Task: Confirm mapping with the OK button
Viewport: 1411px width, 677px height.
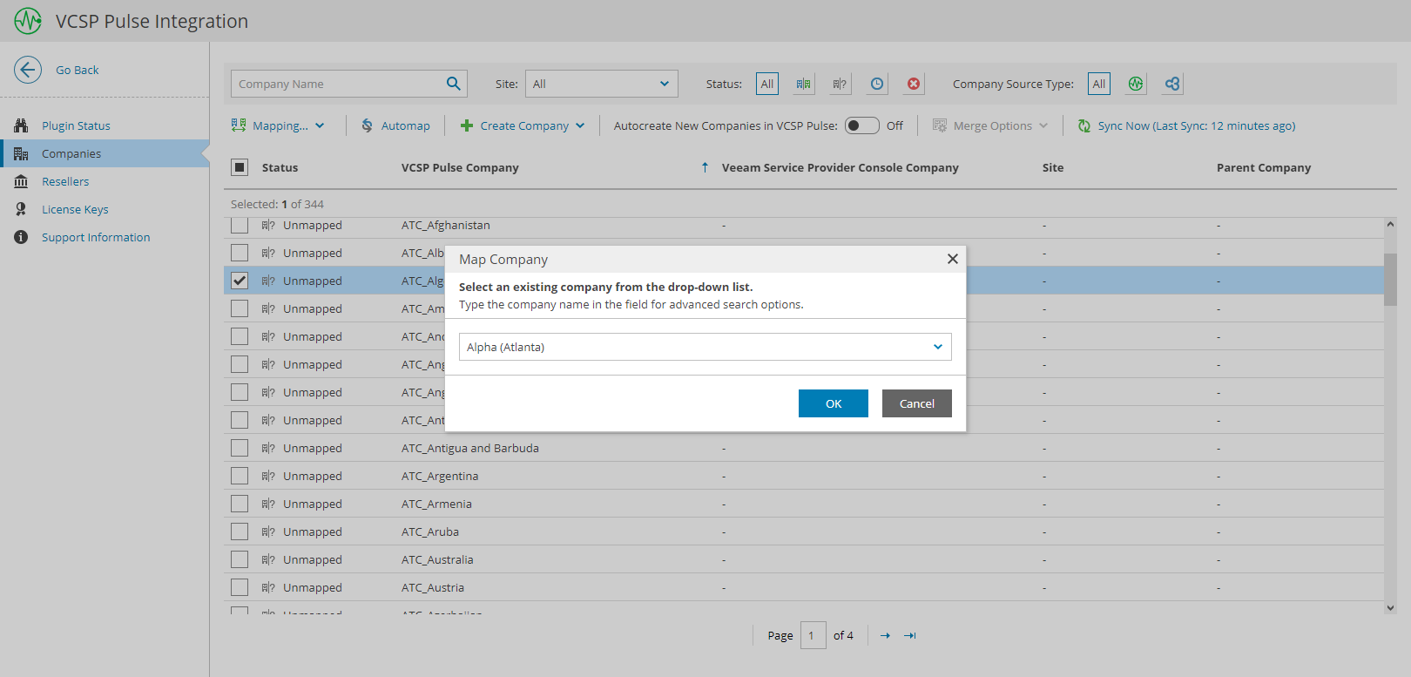Action: point(833,403)
